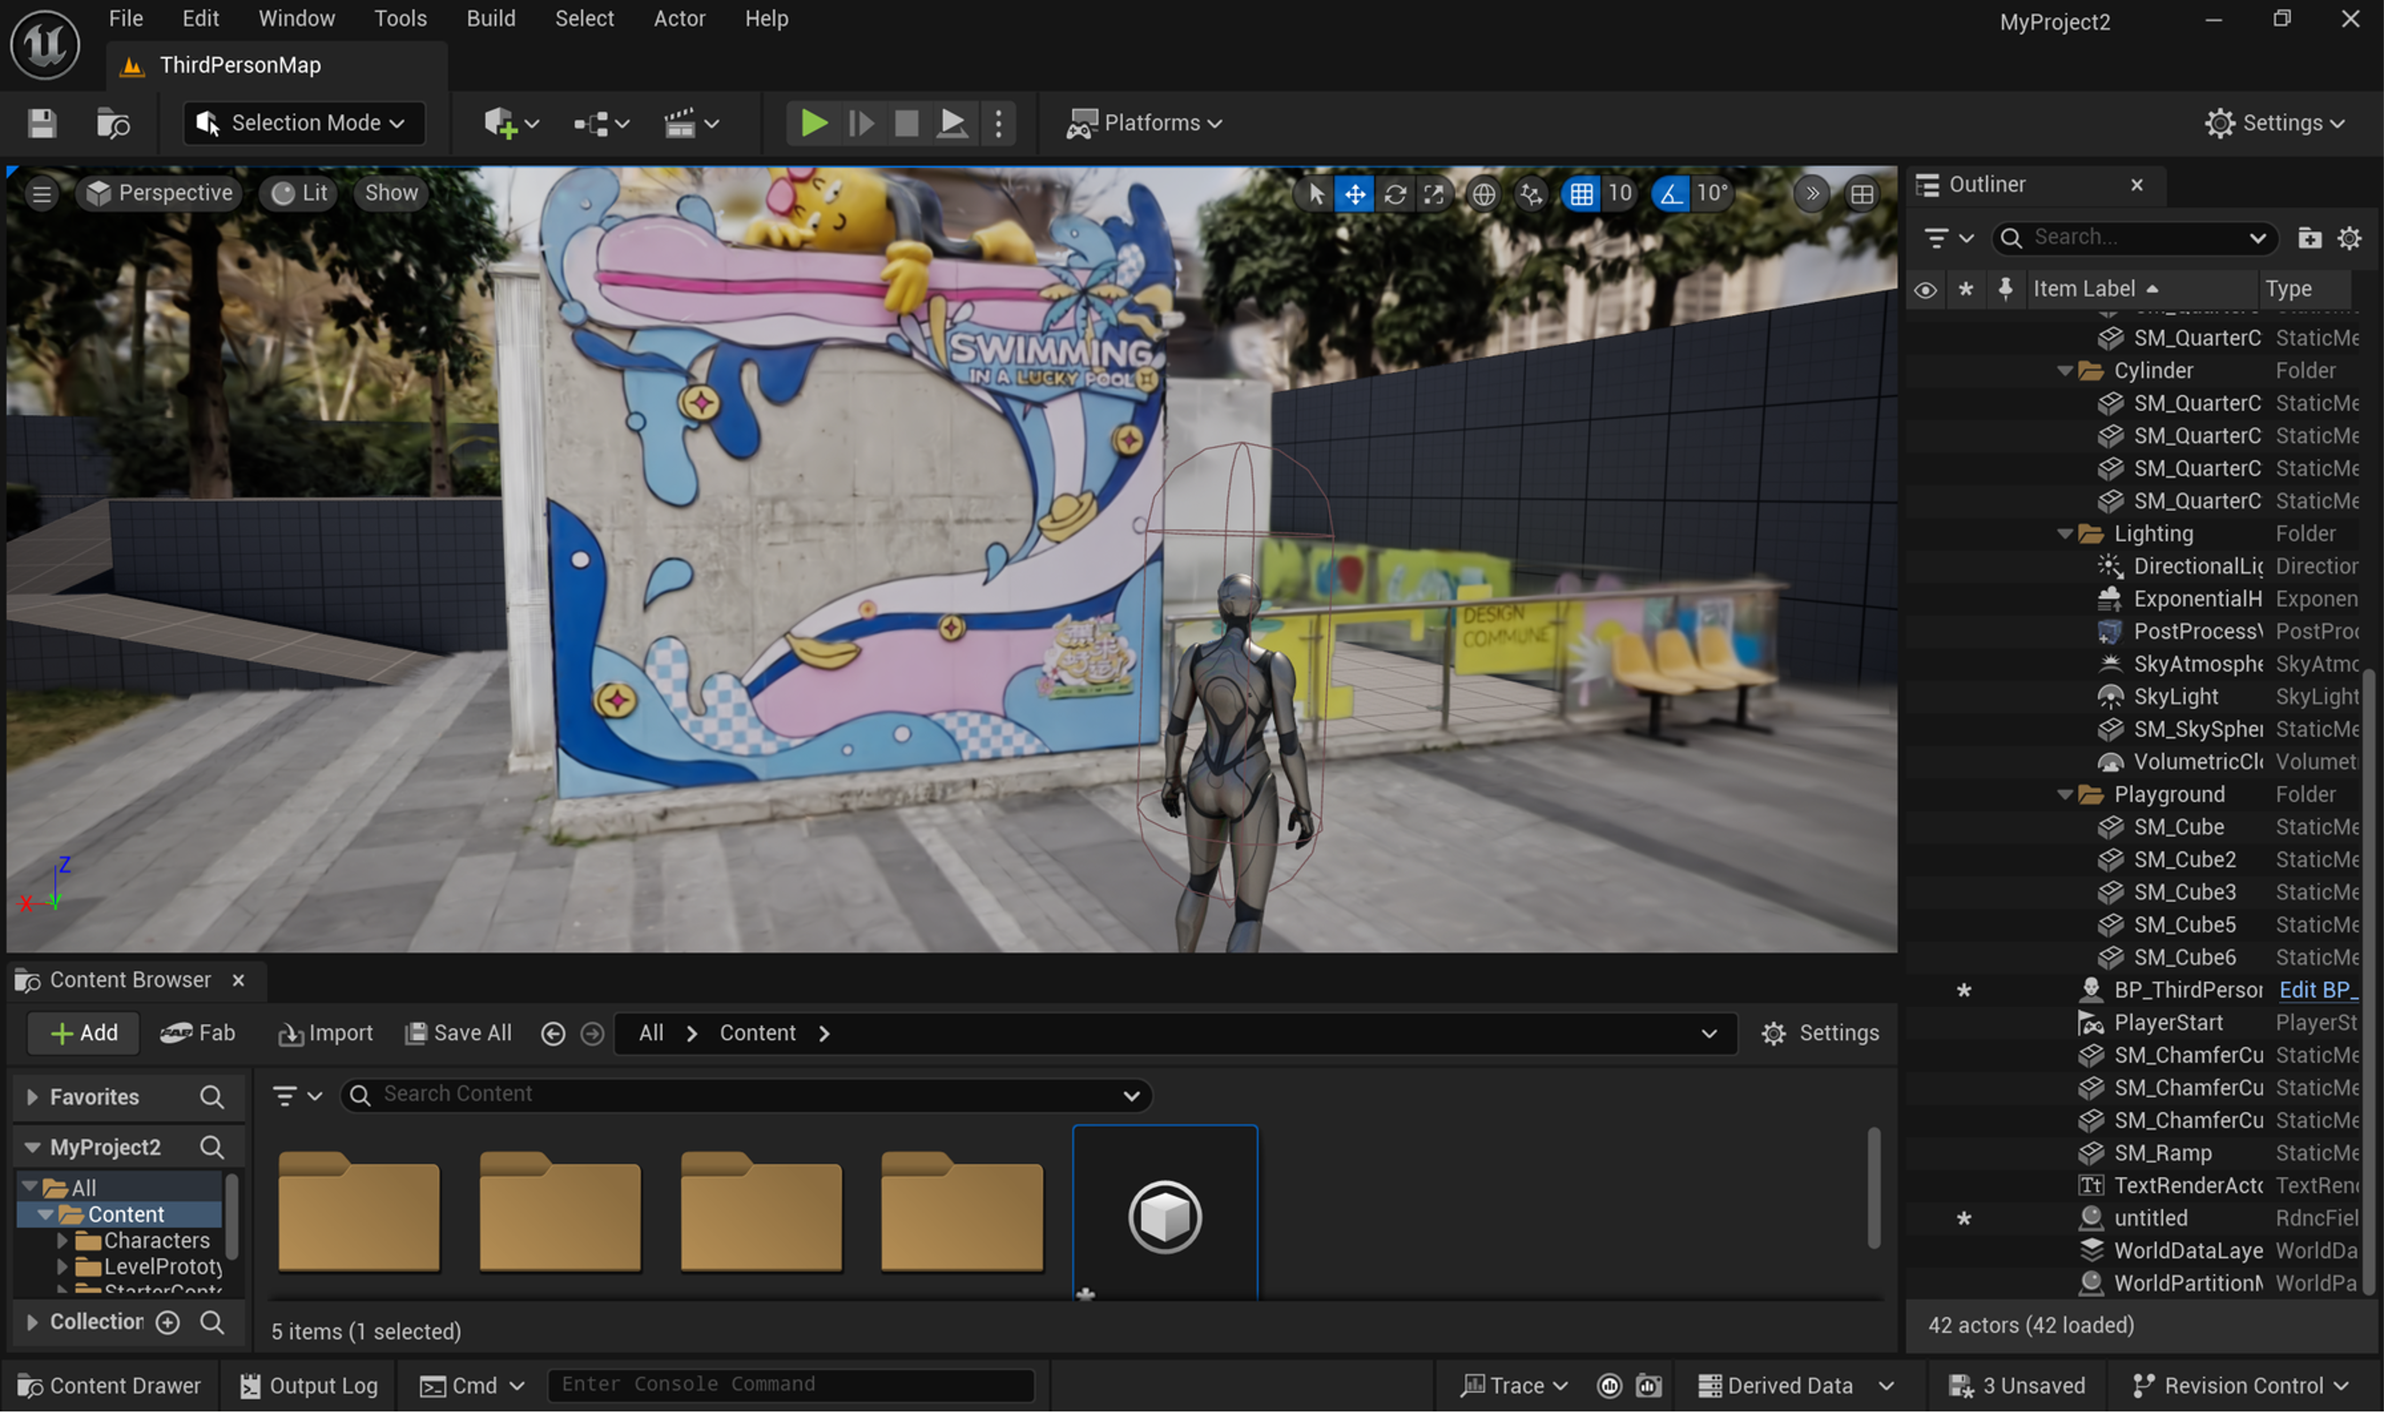The image size is (2384, 1412).
Task: Select the Scale tool in viewport toolbar
Action: click(x=1434, y=193)
